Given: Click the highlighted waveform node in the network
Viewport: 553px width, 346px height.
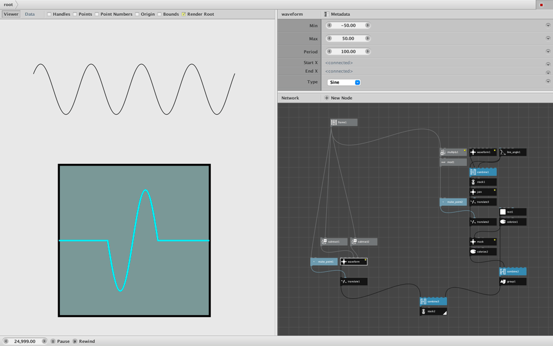Looking at the screenshot, I should pos(354,262).
